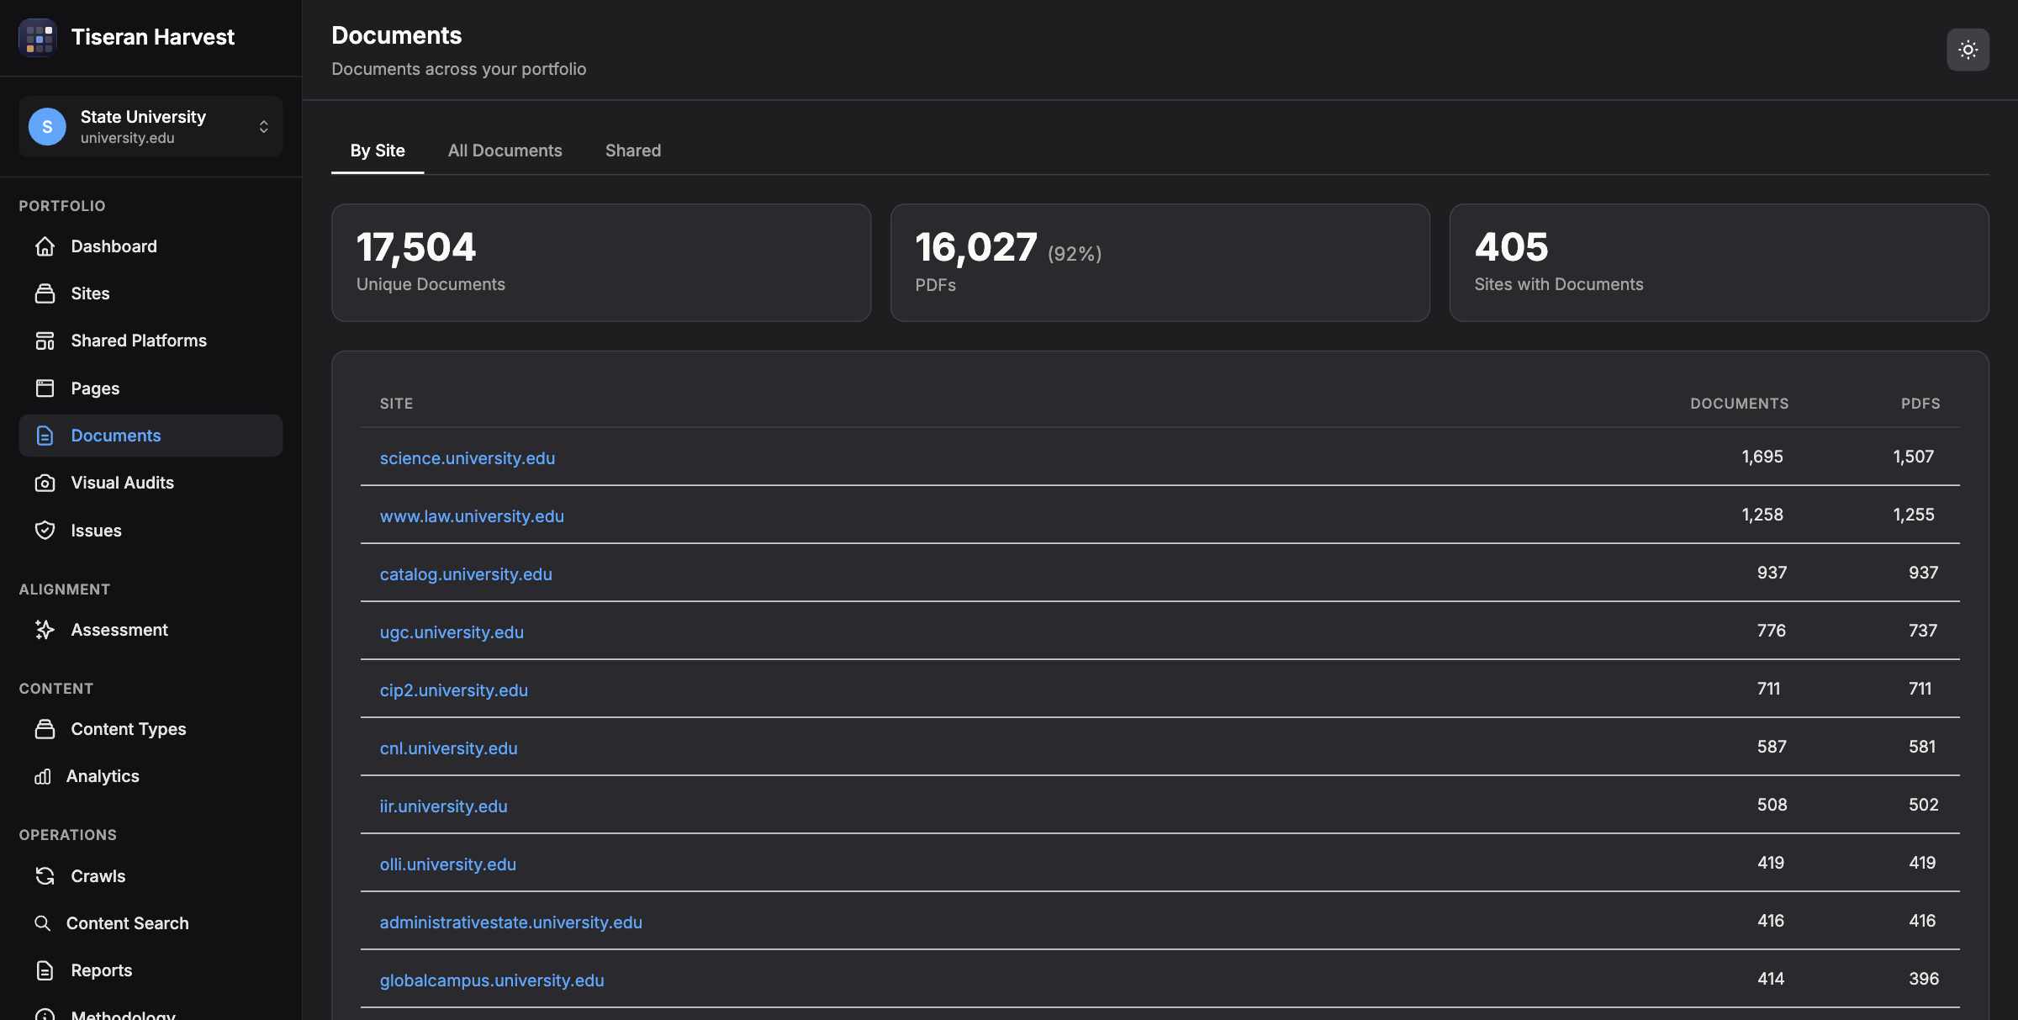Image resolution: width=2018 pixels, height=1020 pixels.
Task: Click the DOCUMENTS column header
Action: [1739, 404]
